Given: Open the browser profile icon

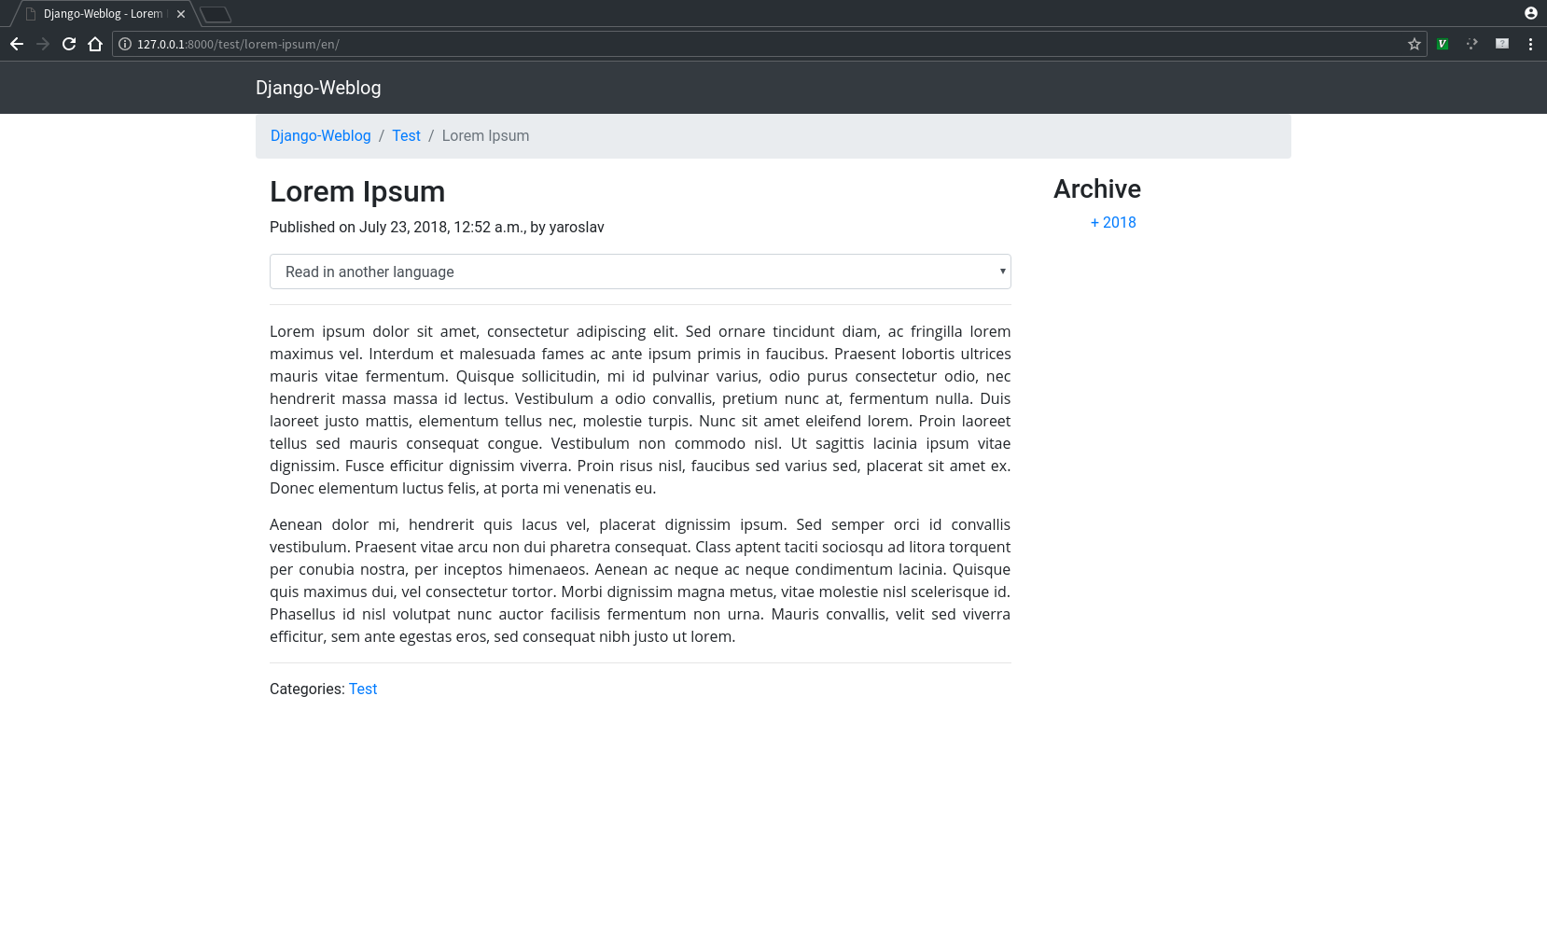Looking at the screenshot, I should (1531, 13).
